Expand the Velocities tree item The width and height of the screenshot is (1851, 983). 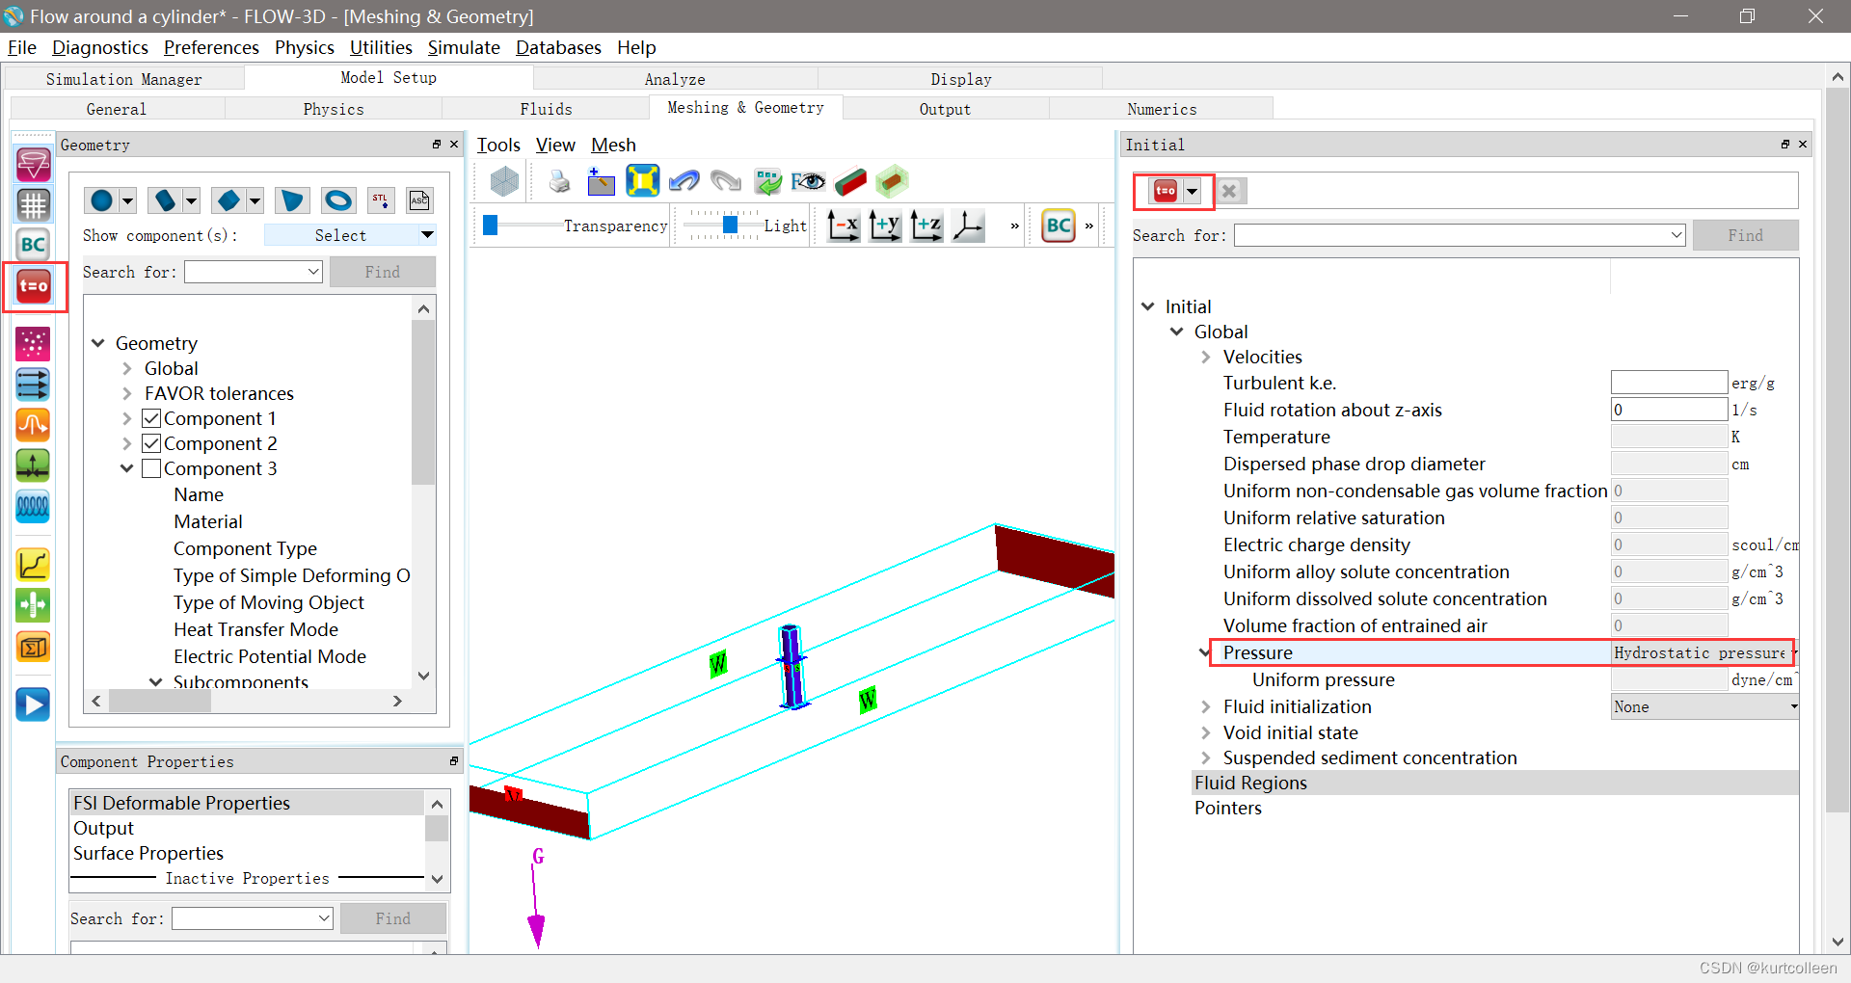click(x=1205, y=357)
